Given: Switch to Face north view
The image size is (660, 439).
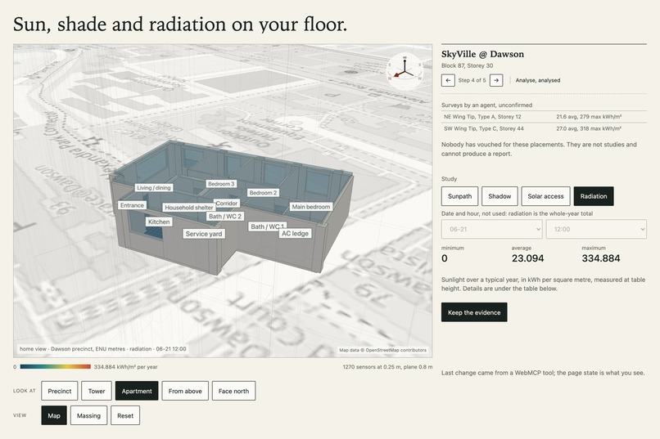Looking at the screenshot, I should click(233, 391).
